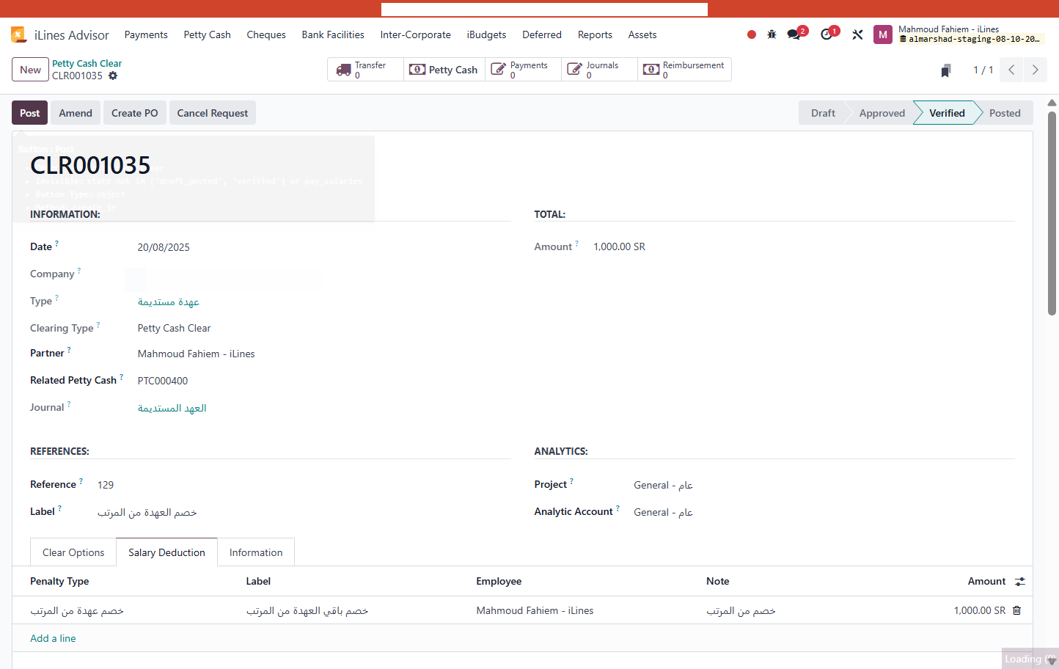Click the Clearing Type Petty Cash Clear value
The width and height of the screenshot is (1059, 669).
coord(175,328)
